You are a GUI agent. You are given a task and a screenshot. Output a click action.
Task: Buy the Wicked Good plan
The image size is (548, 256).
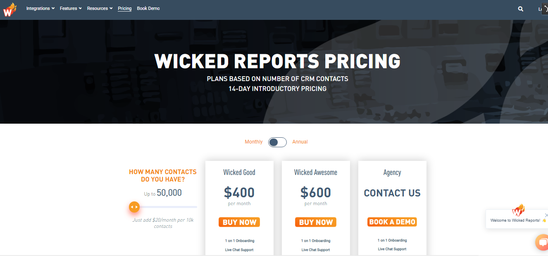point(239,222)
